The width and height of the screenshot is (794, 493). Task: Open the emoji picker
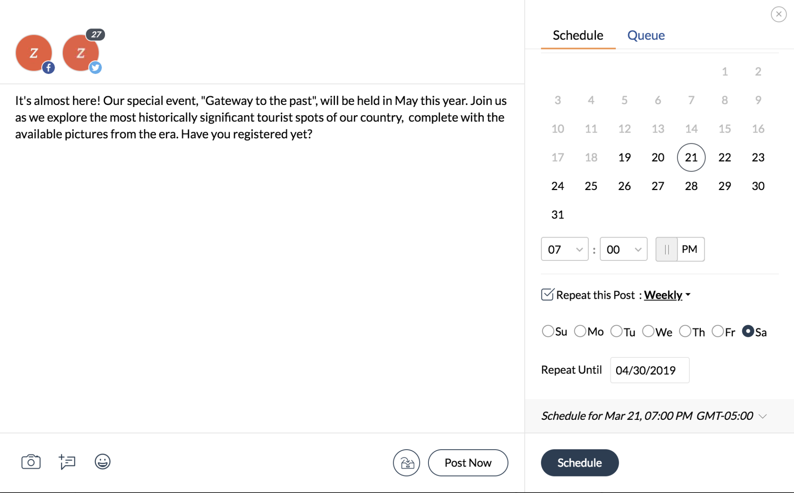point(102,462)
